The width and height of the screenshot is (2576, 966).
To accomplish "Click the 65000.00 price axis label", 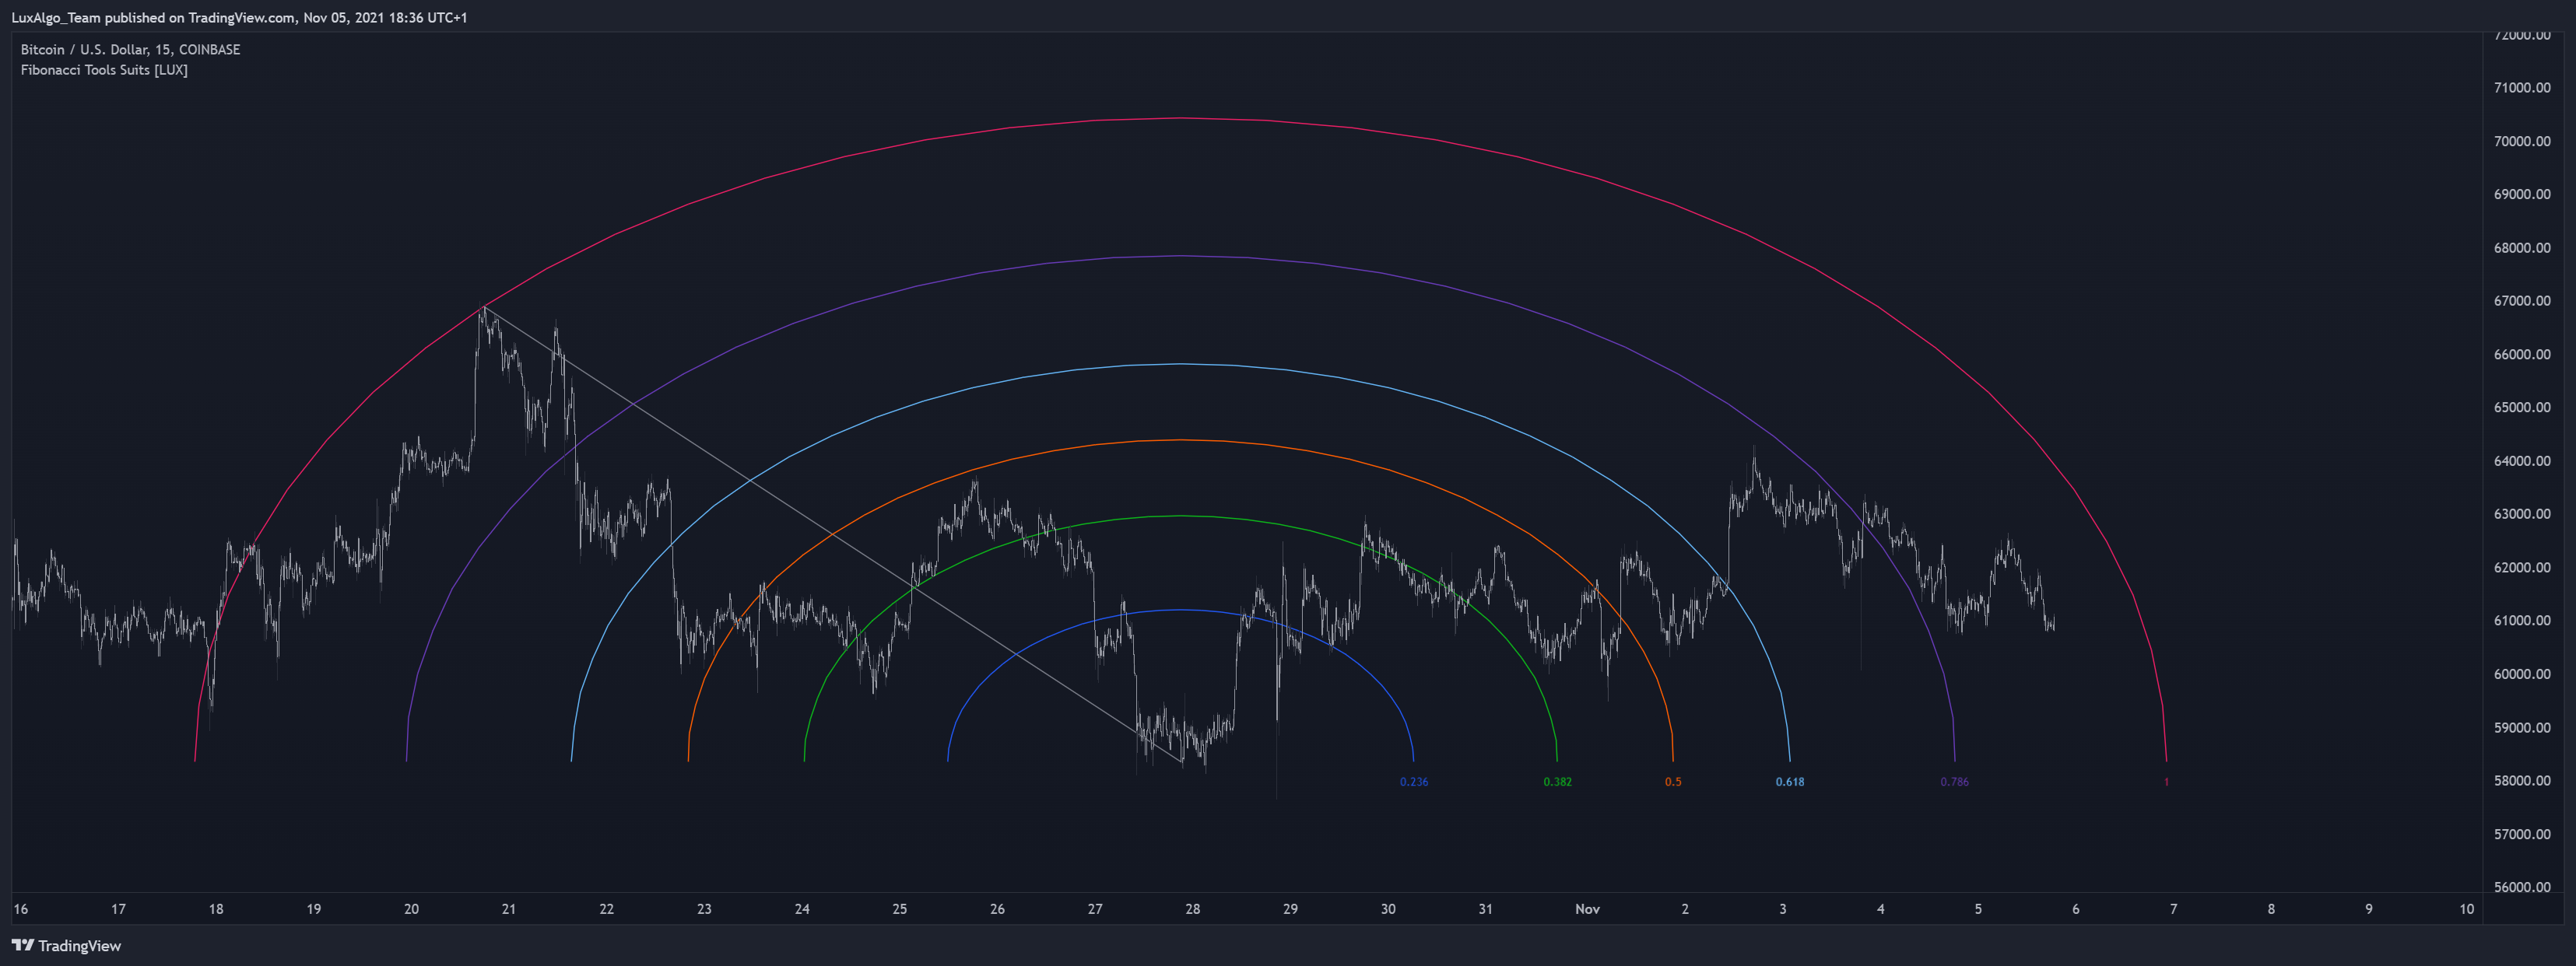I will [x=2522, y=408].
